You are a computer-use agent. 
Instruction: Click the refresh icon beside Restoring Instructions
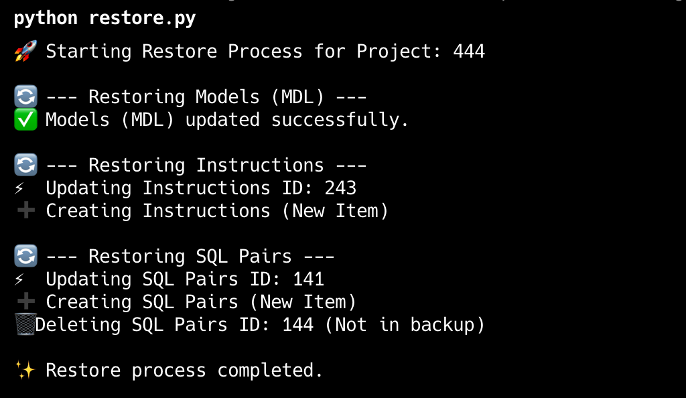[25, 165]
